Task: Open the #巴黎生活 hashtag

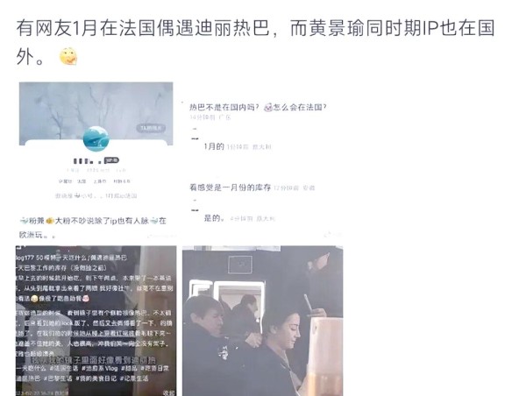Action: click(x=58, y=378)
